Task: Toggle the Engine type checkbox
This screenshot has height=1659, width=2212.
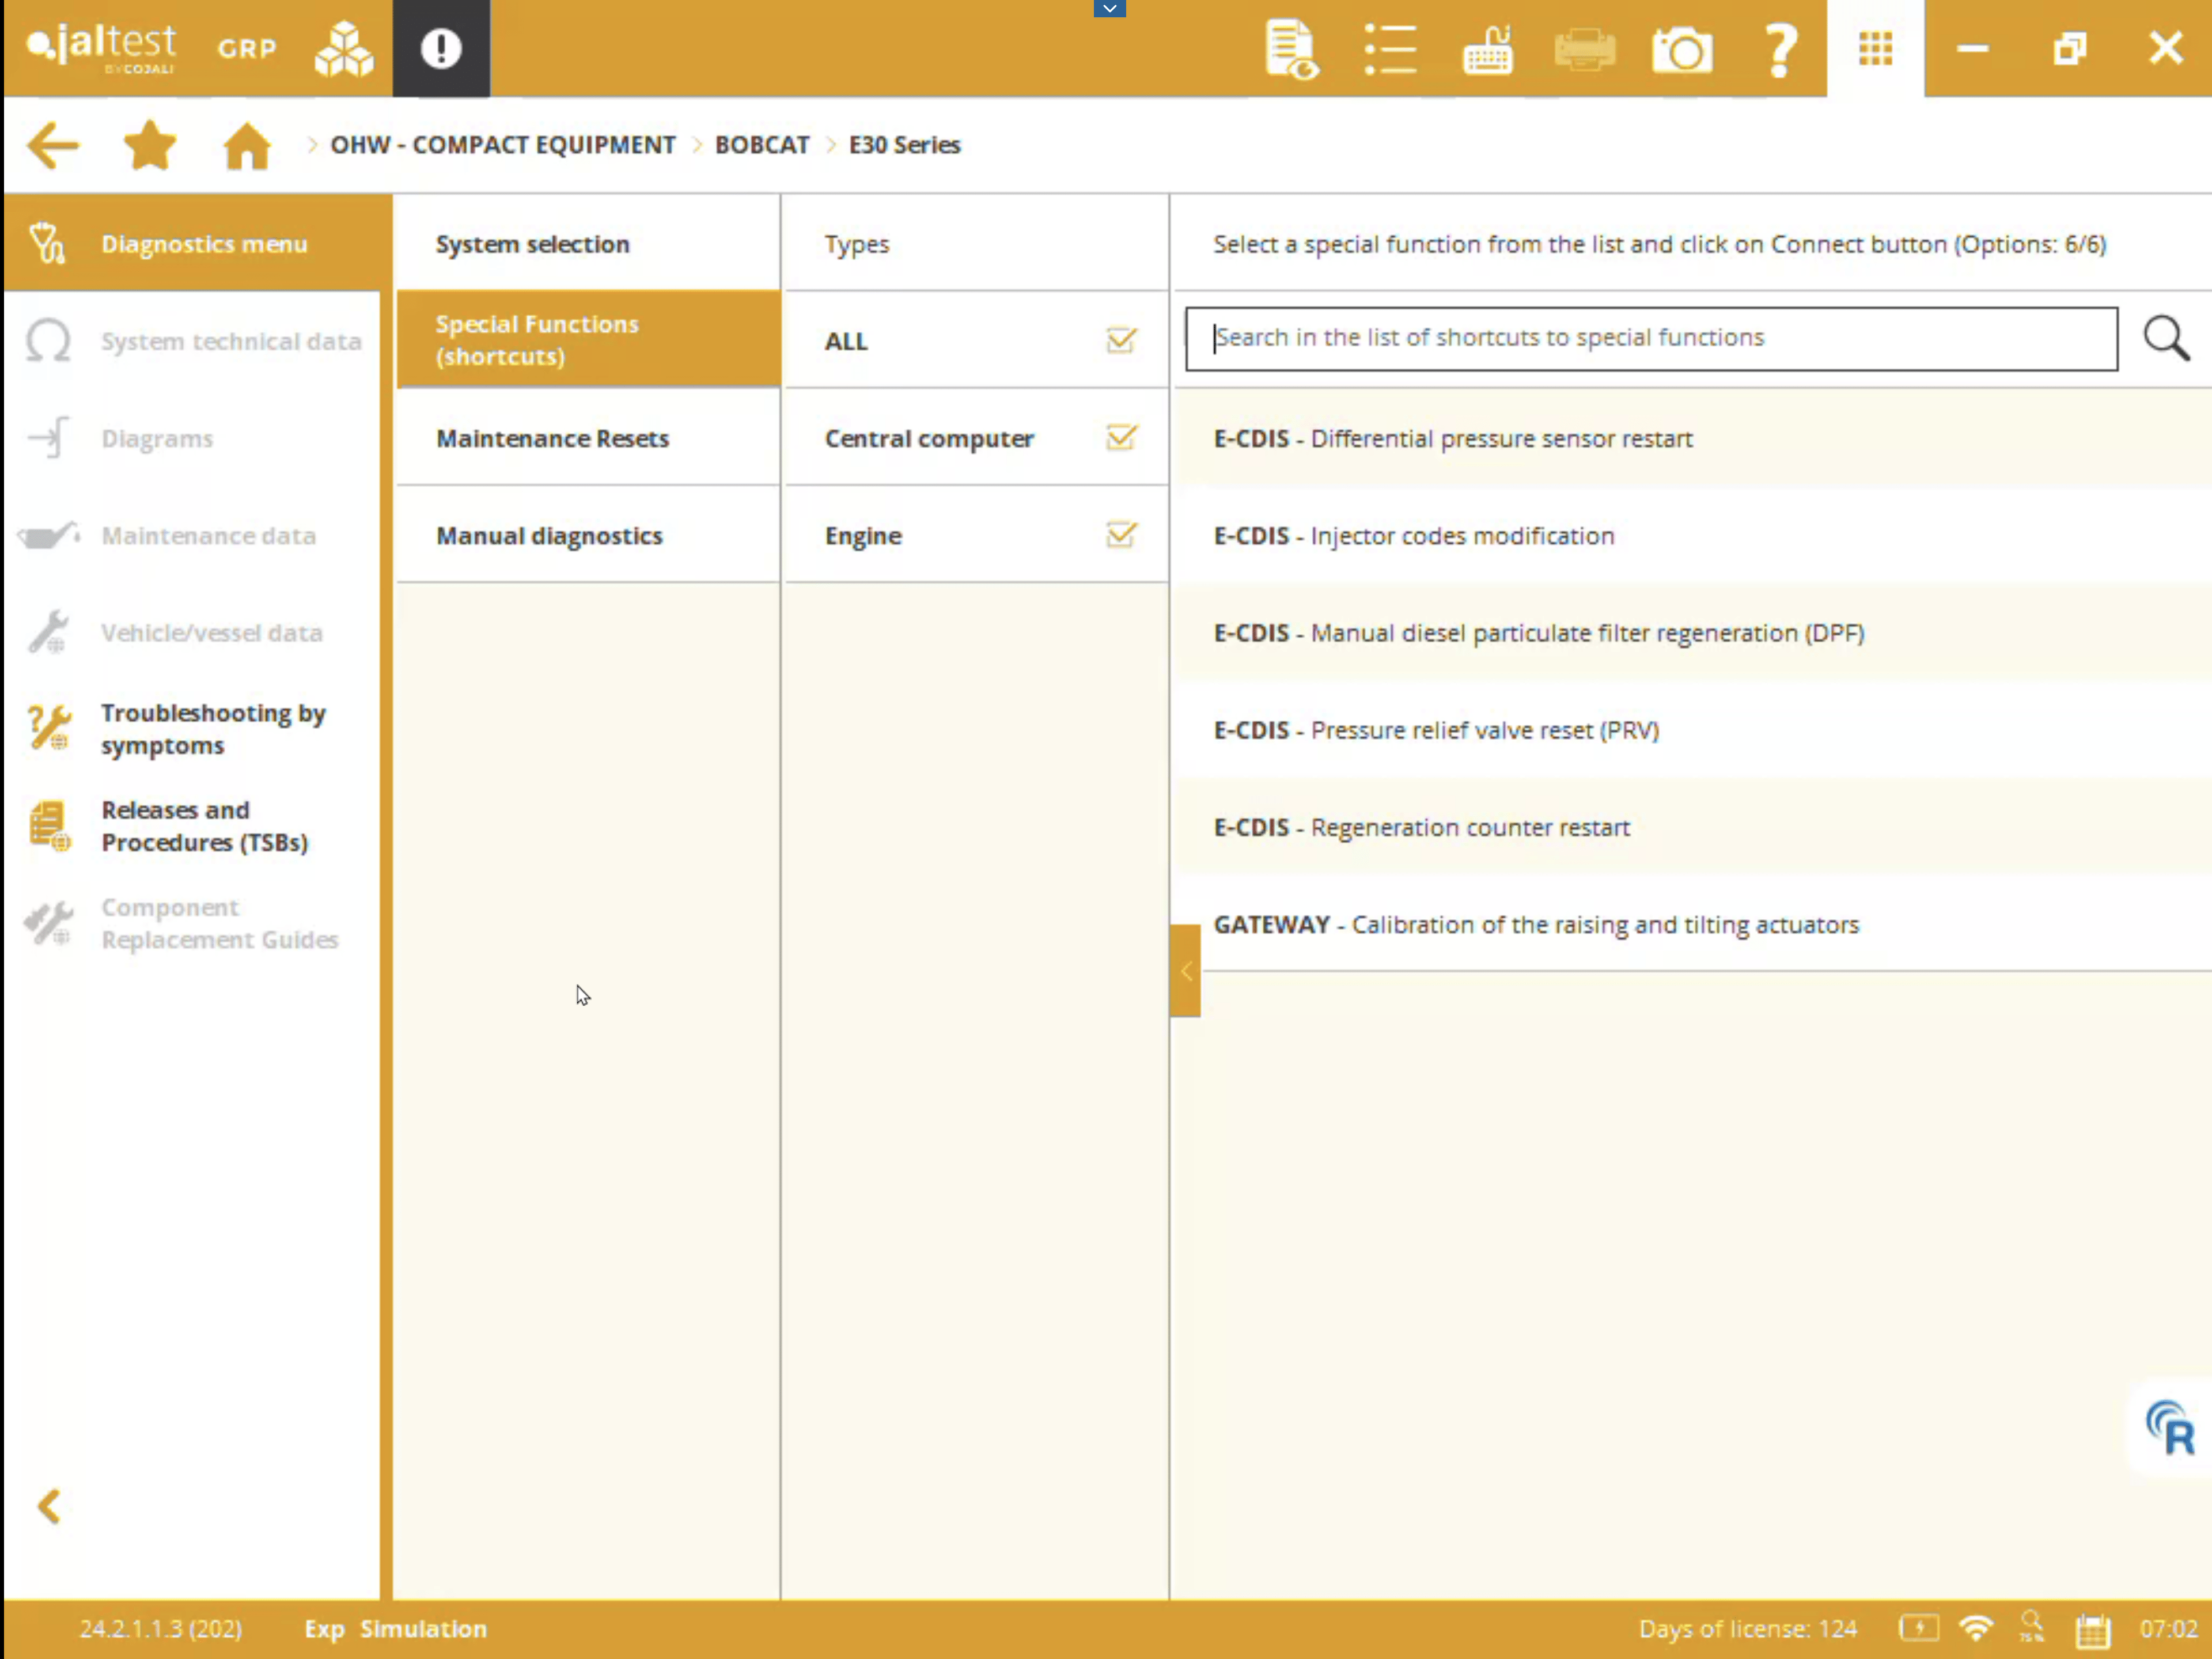Action: (x=1121, y=534)
